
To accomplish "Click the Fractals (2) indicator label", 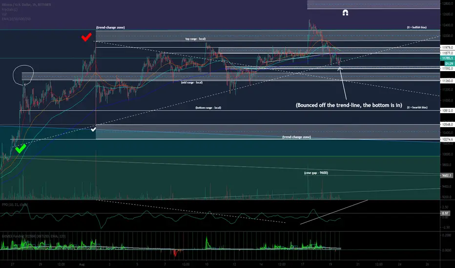I will 10,9.
